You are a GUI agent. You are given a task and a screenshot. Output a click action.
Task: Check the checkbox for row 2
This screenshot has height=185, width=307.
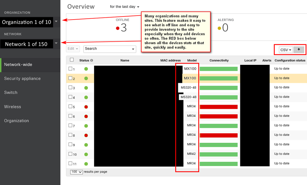[70, 78]
